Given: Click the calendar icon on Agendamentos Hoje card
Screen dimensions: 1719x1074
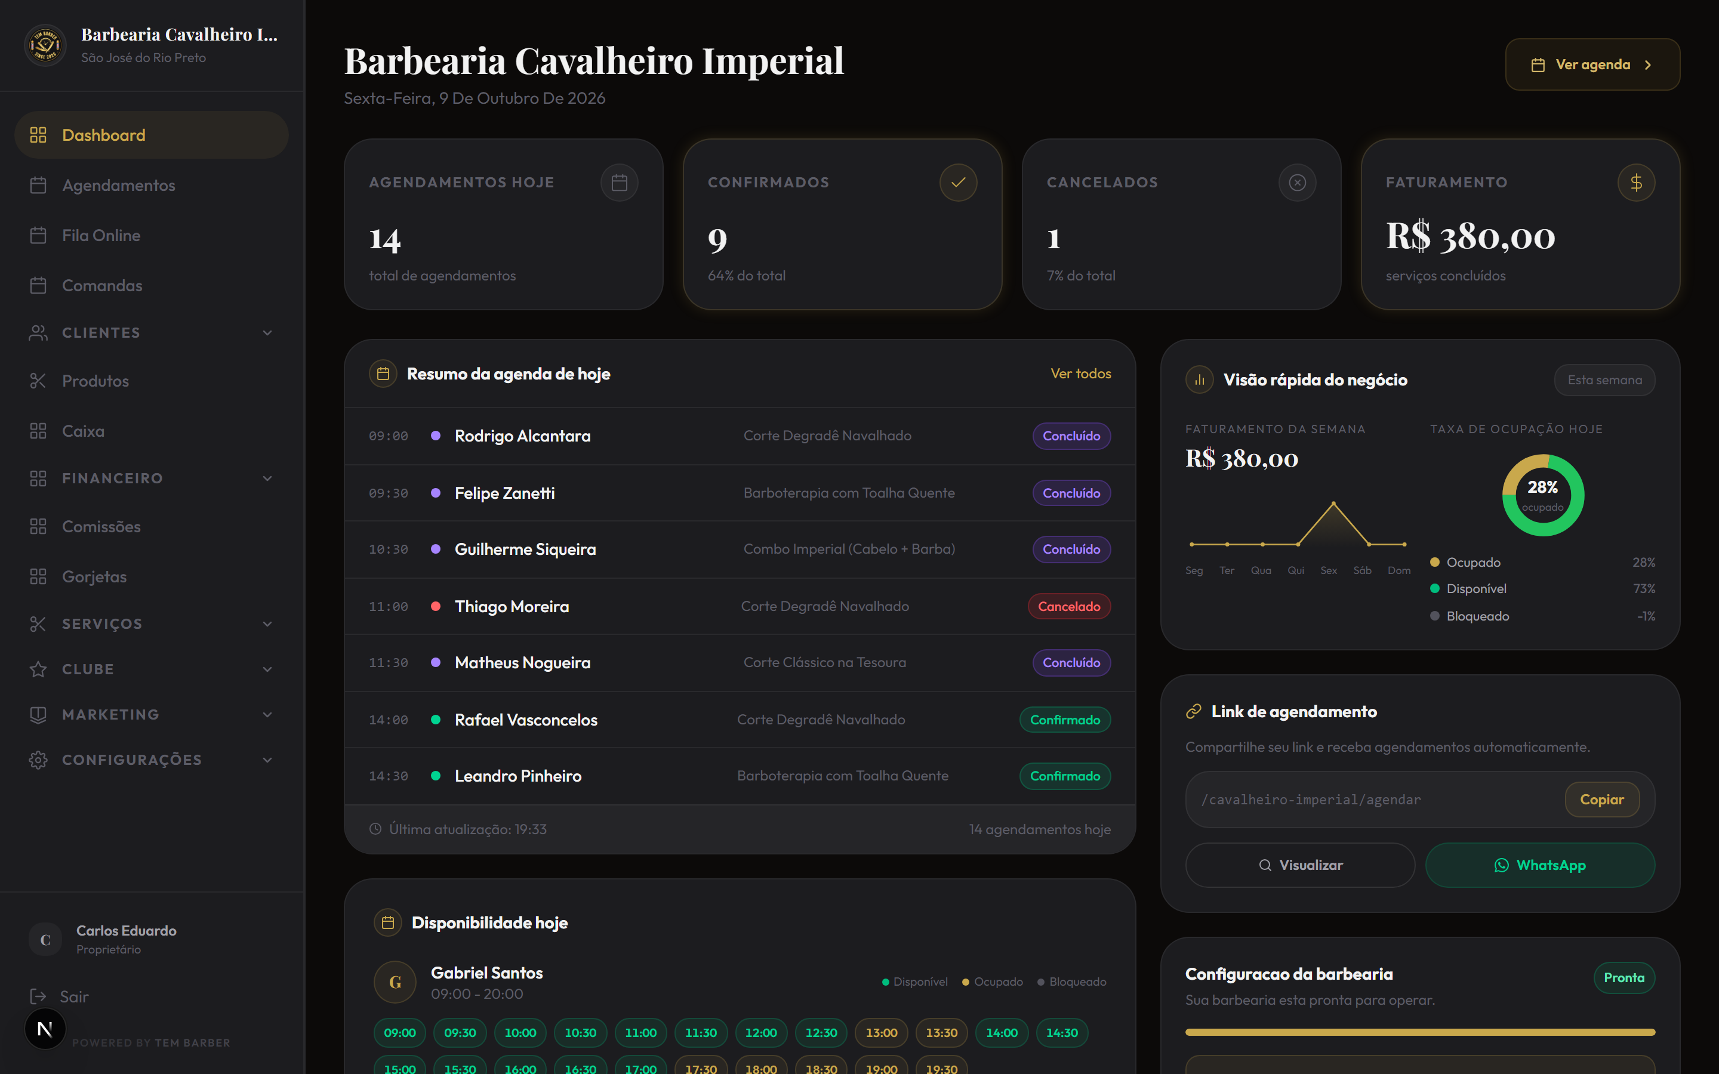Looking at the screenshot, I should coord(620,183).
